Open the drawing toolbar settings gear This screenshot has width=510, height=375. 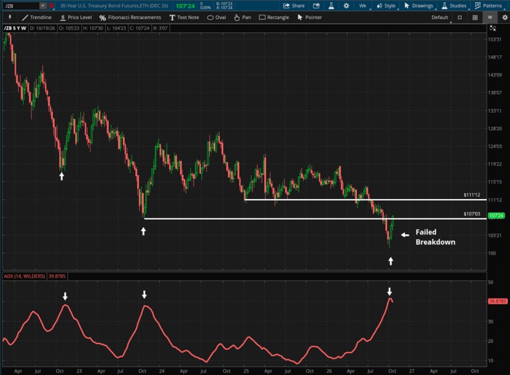pos(505,18)
